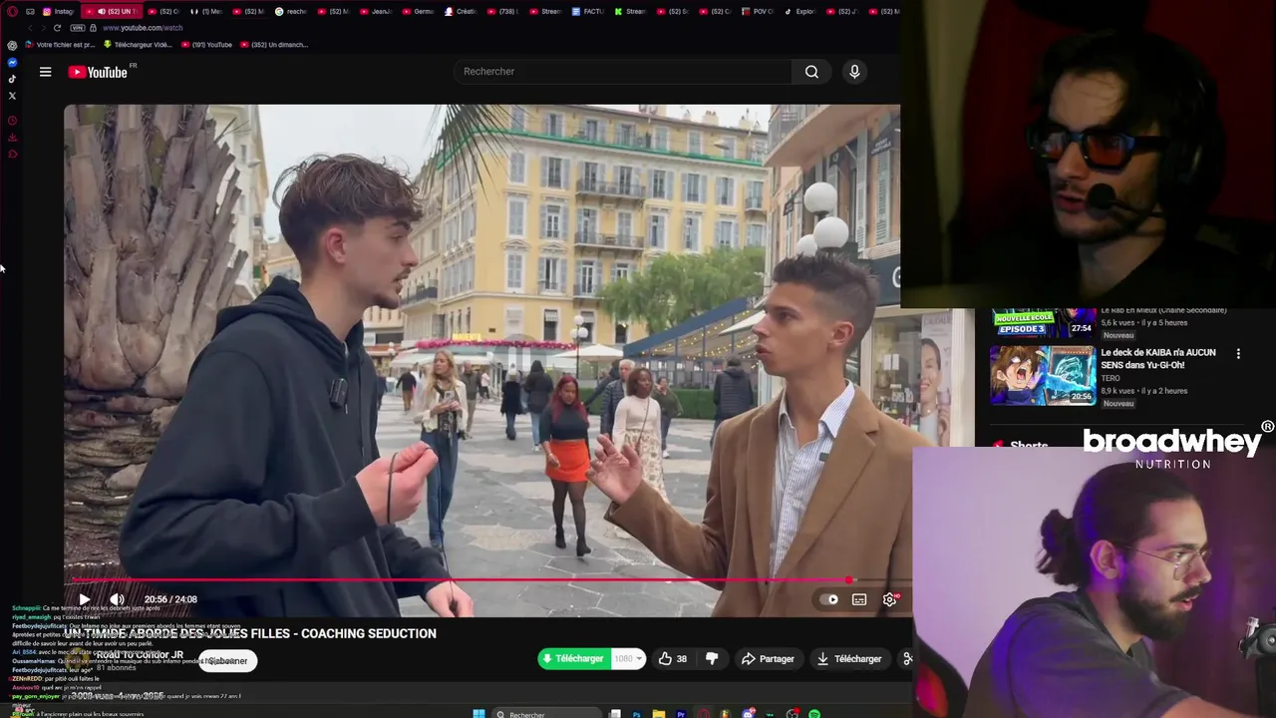Open Spotify from the taskbar
The width and height of the screenshot is (1276, 718).
click(x=814, y=714)
